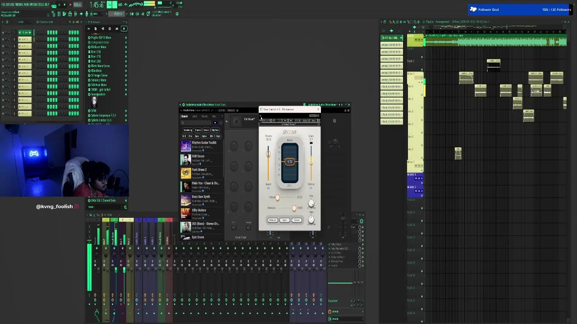Click the transport stop button
The height and width of the screenshot is (324, 577).
[64, 4]
